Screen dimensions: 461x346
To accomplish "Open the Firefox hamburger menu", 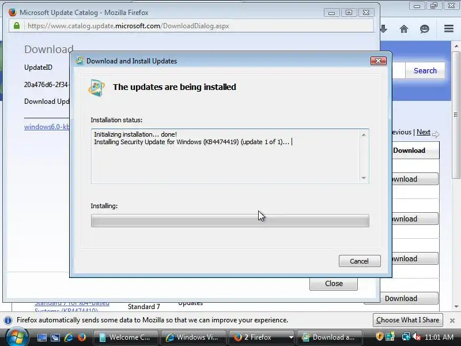I will (x=449, y=28).
